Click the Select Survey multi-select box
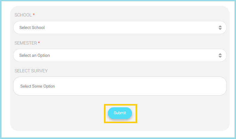This screenshot has width=236, height=139. [119, 86]
